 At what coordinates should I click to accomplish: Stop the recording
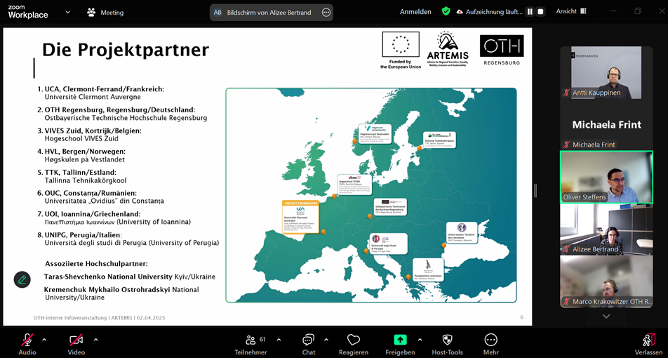(540, 11)
